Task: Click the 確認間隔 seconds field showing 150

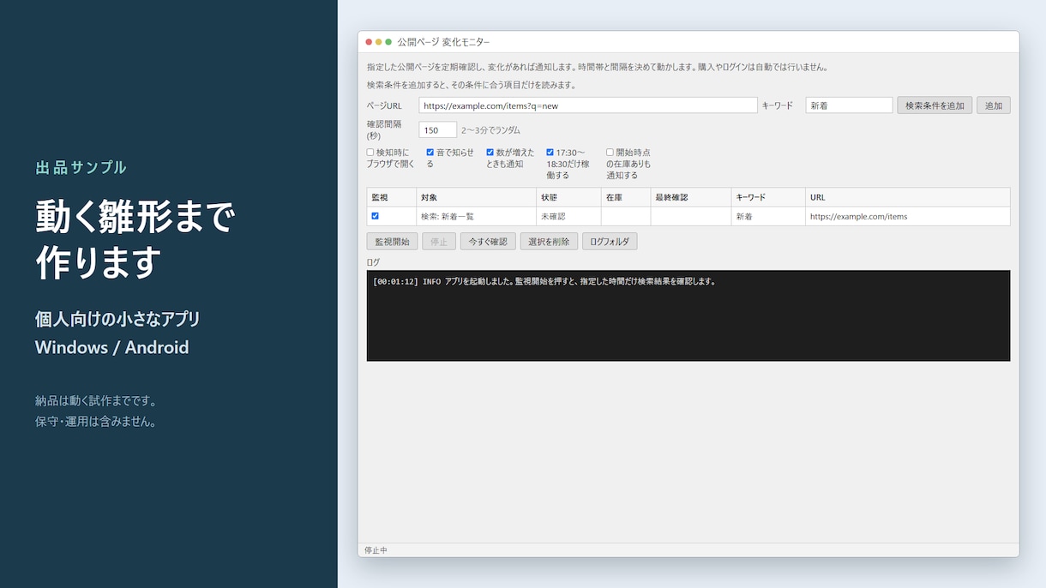Action: 437,130
